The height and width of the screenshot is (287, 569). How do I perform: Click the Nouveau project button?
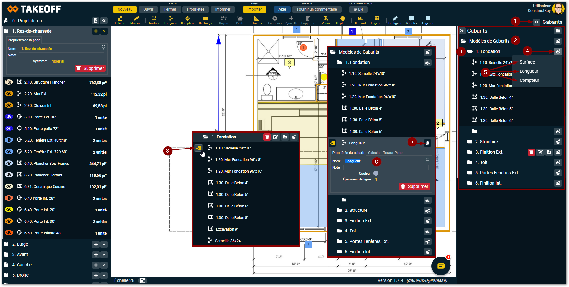click(x=125, y=9)
